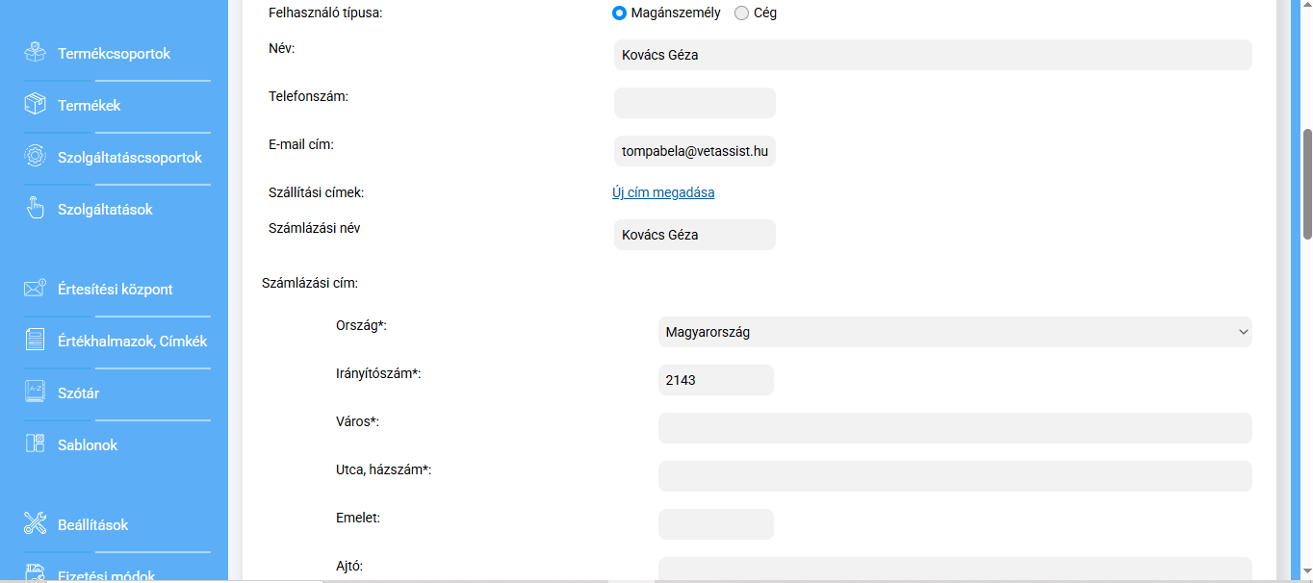Click the Beállítások tools icon
The width and height of the screenshot is (1313, 583).
36,524
